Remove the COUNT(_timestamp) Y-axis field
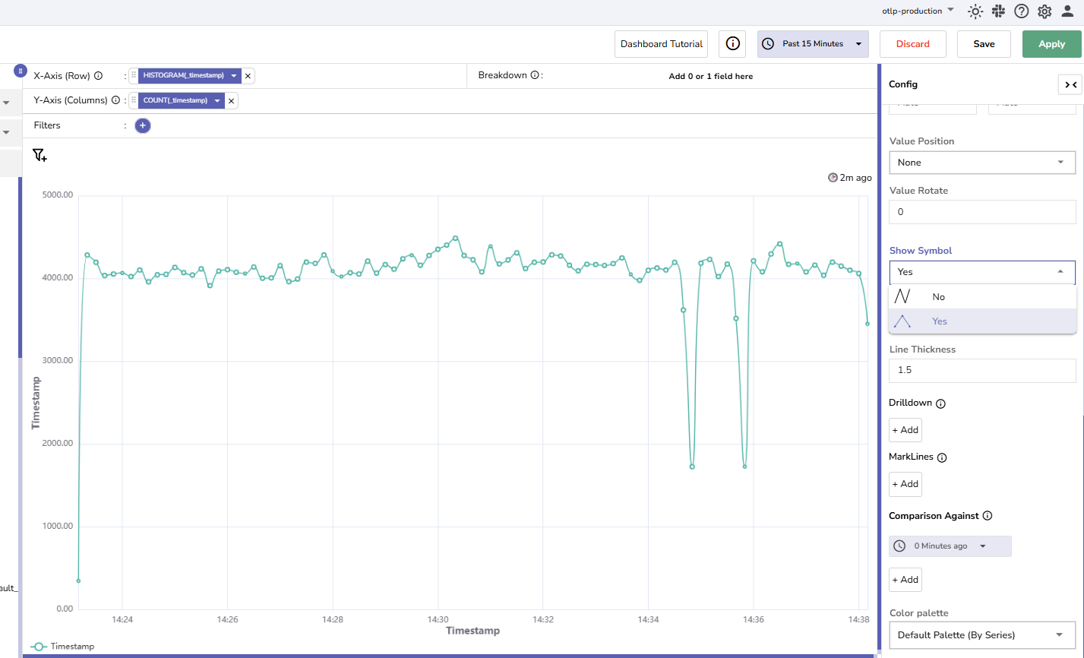The width and height of the screenshot is (1084, 658). point(232,100)
